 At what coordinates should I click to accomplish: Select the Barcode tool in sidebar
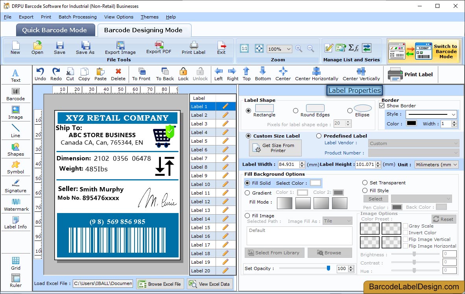point(16,94)
